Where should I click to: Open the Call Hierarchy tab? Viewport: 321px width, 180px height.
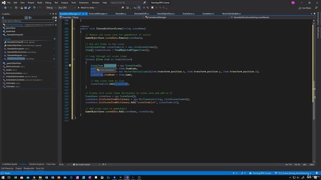pyautogui.click(x=7, y=168)
